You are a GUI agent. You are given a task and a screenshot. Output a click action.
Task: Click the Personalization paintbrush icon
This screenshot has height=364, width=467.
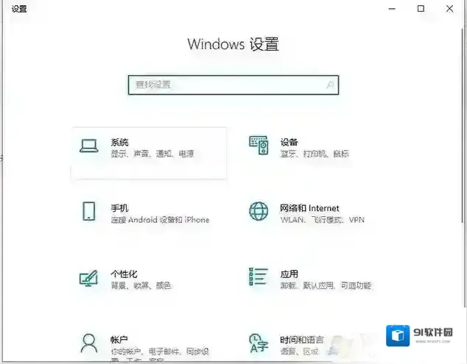click(x=88, y=279)
